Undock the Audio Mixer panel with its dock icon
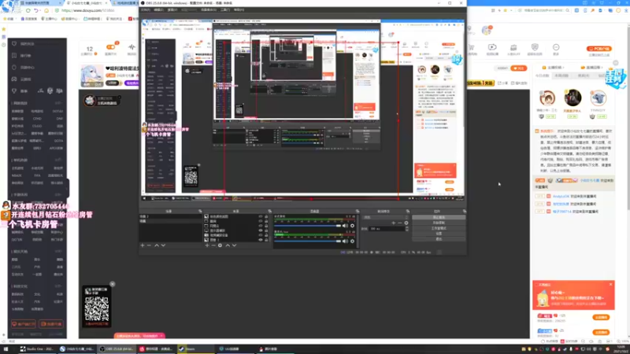 tap(358, 211)
